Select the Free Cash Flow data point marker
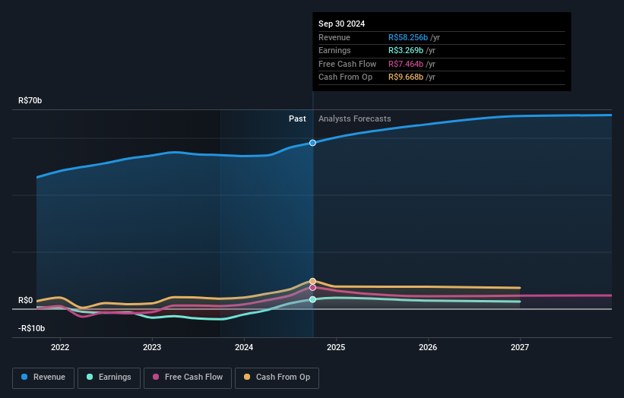 click(x=313, y=287)
